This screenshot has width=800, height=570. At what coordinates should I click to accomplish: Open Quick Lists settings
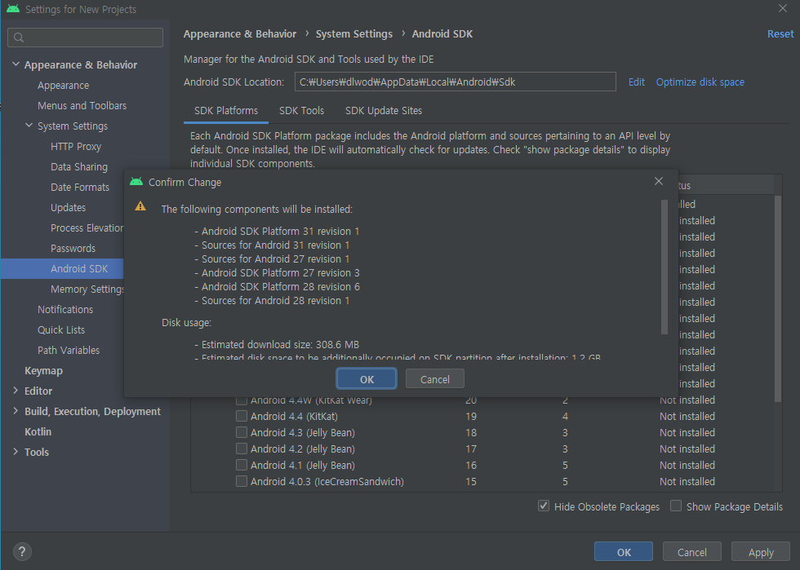(61, 330)
